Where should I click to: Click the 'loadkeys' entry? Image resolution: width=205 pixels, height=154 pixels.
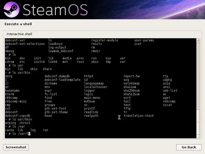click(x=55, y=44)
